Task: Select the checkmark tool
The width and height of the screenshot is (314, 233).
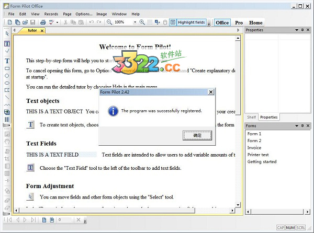Action: tap(7, 51)
